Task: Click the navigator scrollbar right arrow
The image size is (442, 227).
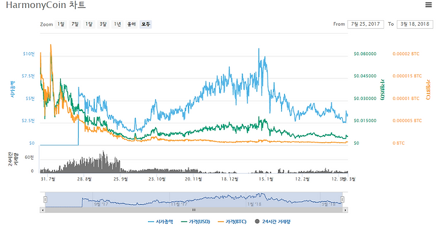Action: pyautogui.click(x=345, y=210)
